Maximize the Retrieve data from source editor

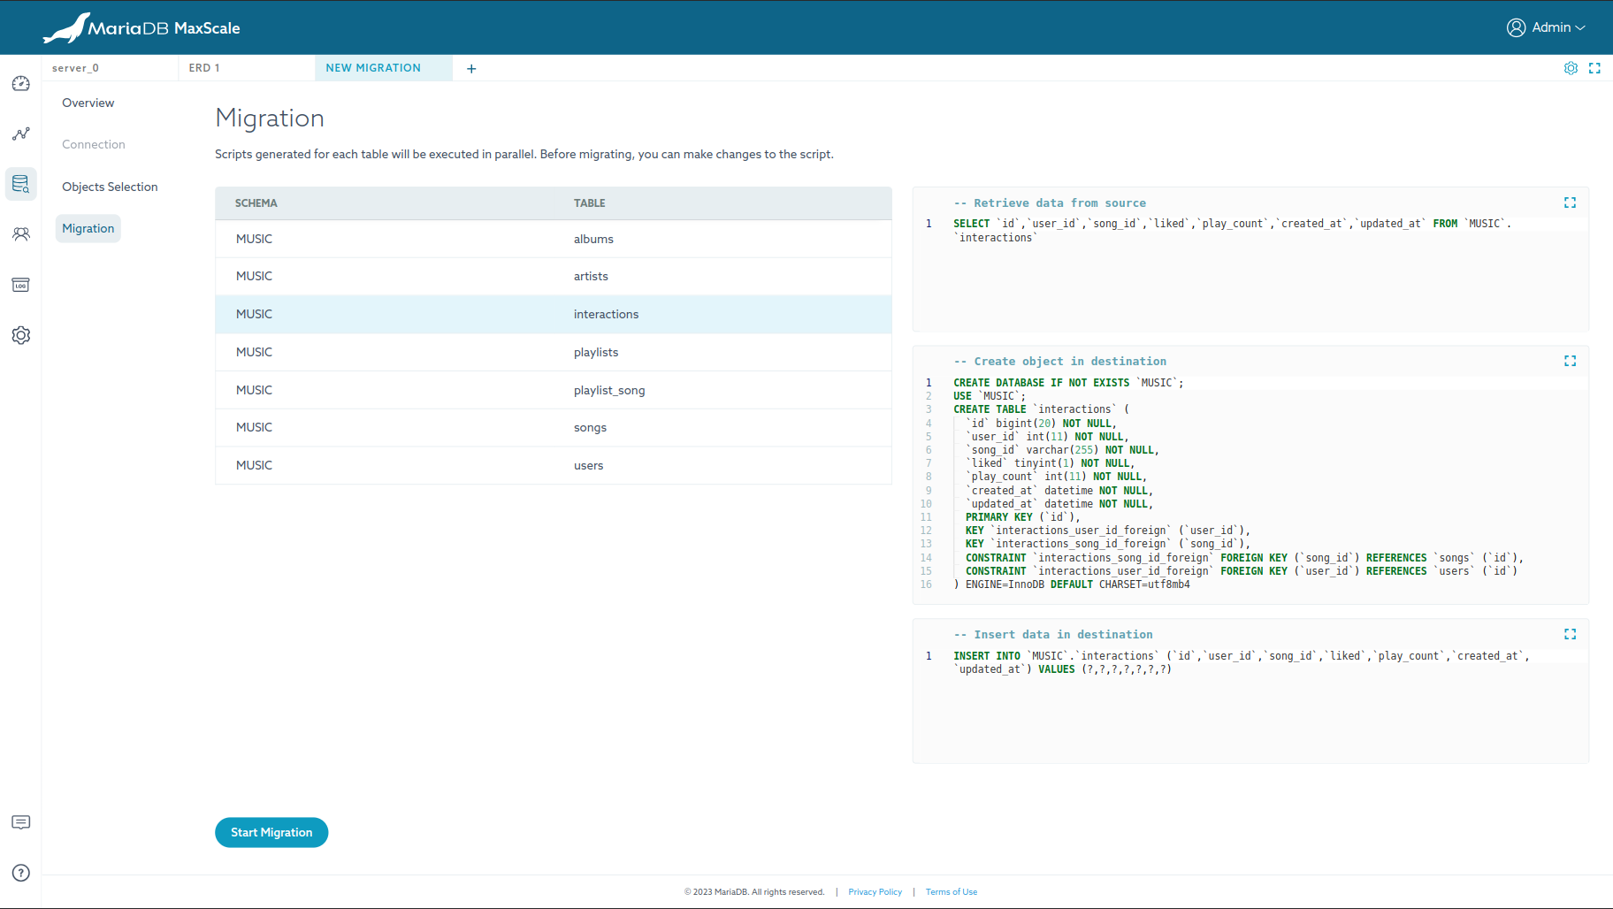(x=1570, y=203)
